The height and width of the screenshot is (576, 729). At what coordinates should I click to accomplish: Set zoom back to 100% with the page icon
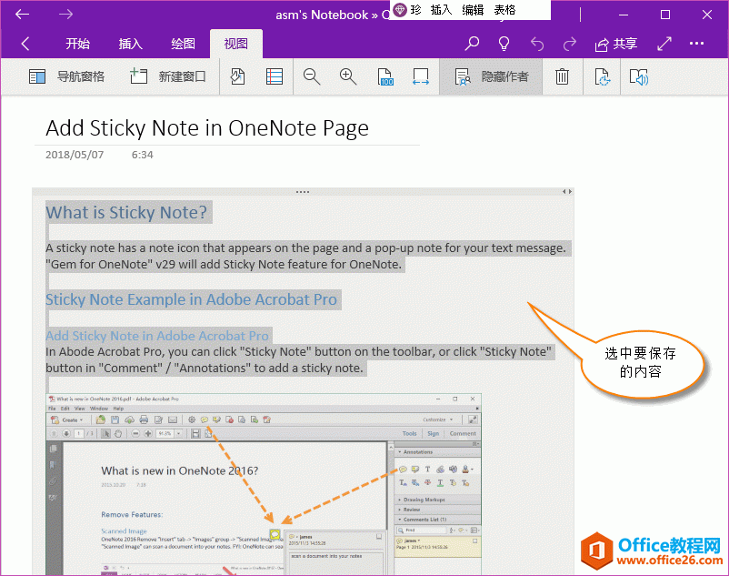[x=385, y=76]
